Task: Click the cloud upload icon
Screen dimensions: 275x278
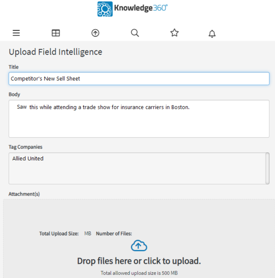Action: (139, 245)
